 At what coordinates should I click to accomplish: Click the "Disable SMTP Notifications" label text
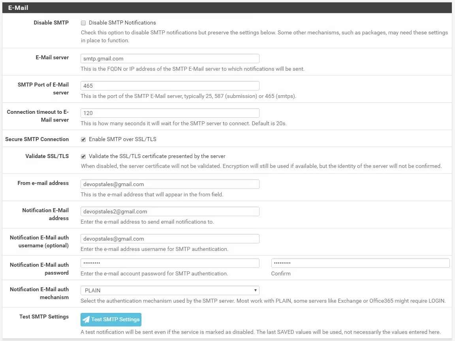point(122,23)
